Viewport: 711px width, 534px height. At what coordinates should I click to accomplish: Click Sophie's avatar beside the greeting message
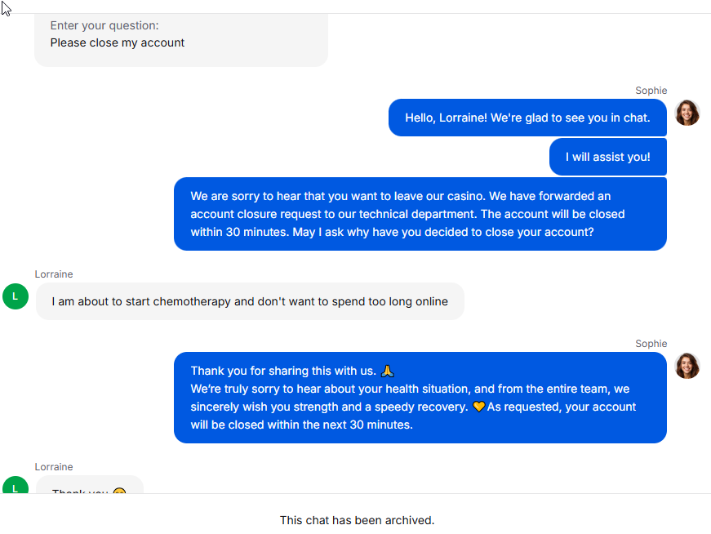click(687, 113)
